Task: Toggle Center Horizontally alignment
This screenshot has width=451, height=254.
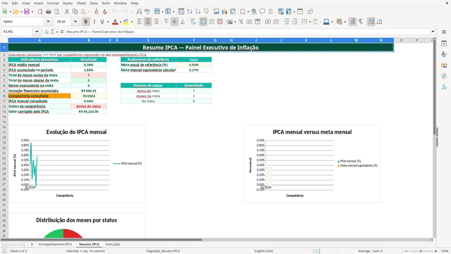Action: tap(148, 22)
